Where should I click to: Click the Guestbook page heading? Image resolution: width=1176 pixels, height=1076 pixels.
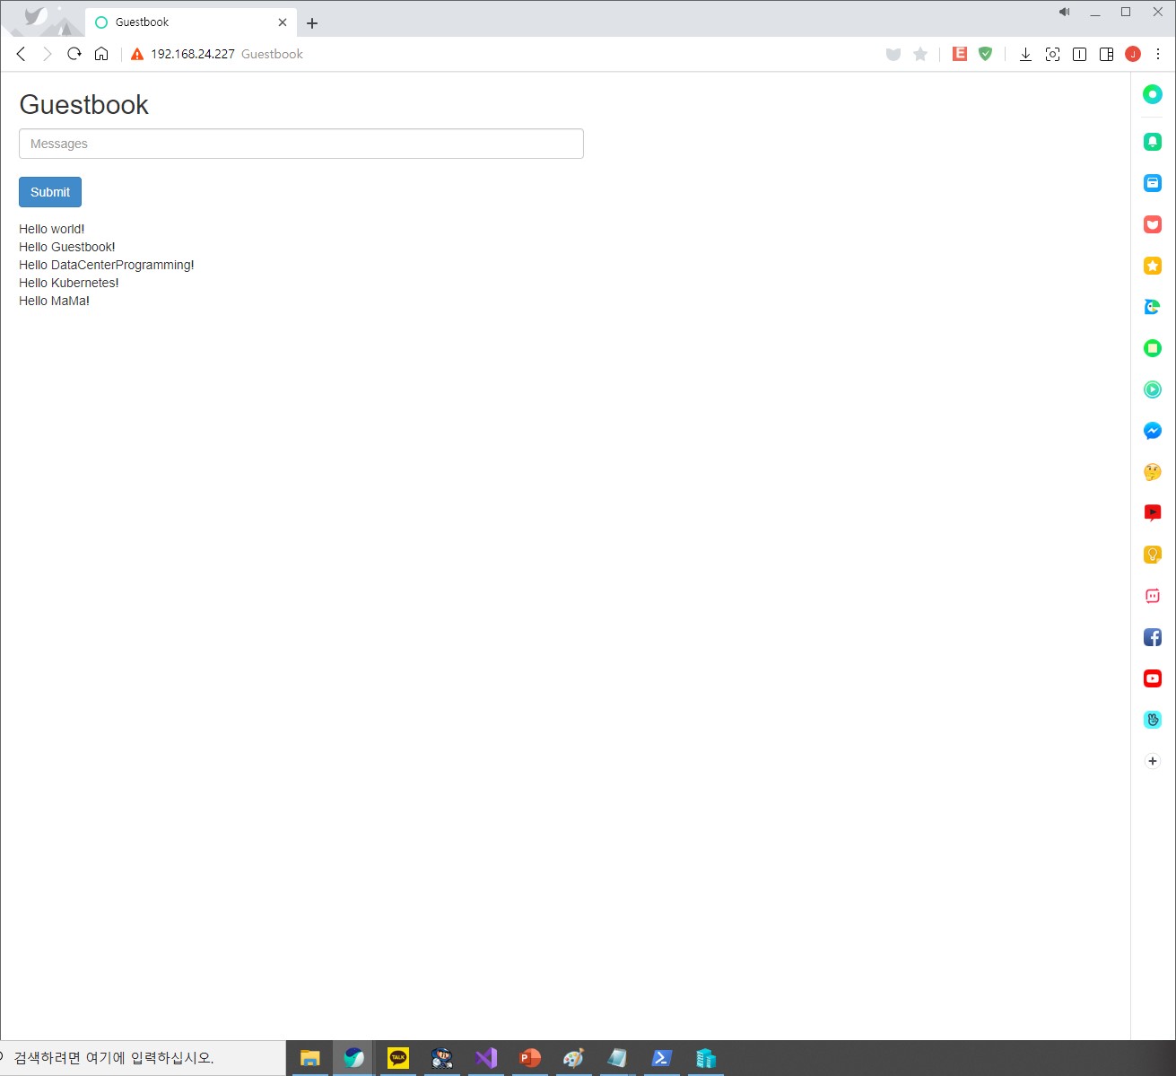[83, 105]
